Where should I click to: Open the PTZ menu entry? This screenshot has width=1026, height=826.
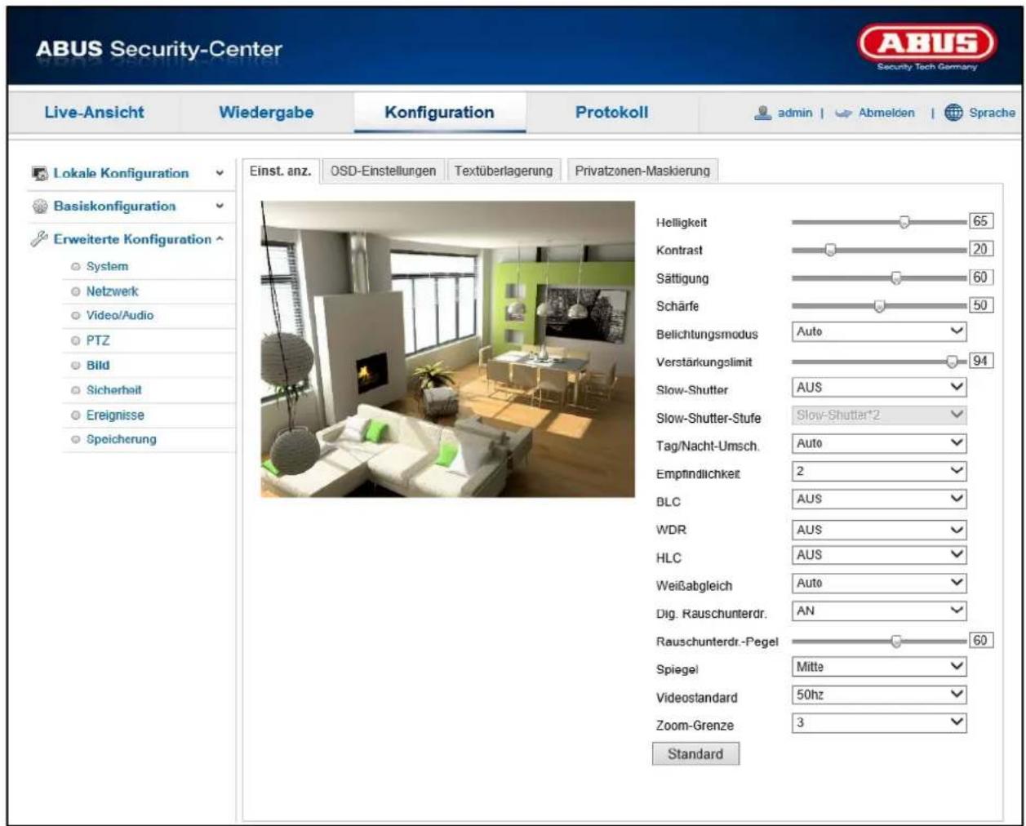(x=98, y=341)
